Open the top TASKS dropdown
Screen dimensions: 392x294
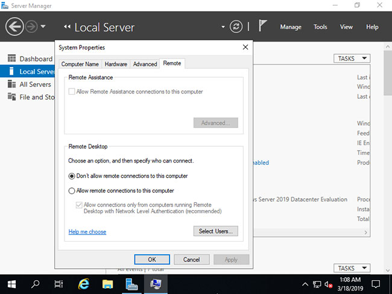point(352,58)
